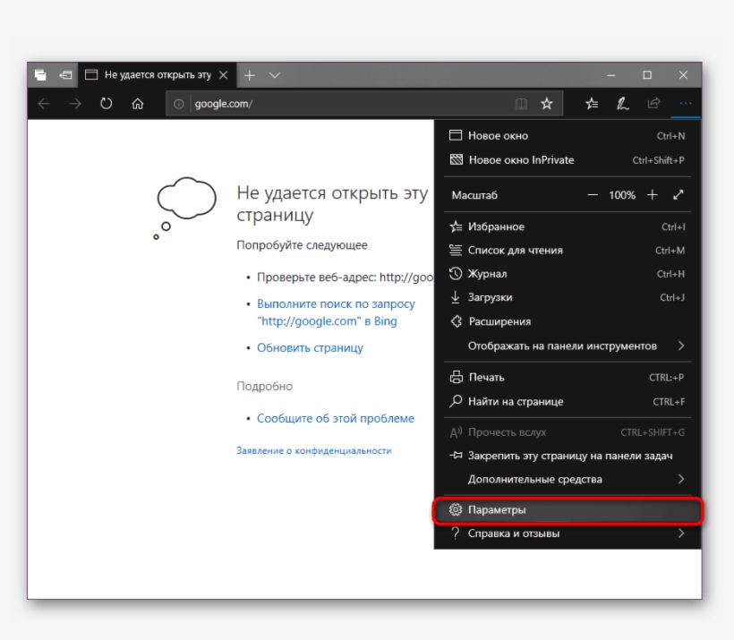Expand 'Отображать на панели инструментов' submenu
Viewport: 734px width, 640px height.
click(x=568, y=346)
